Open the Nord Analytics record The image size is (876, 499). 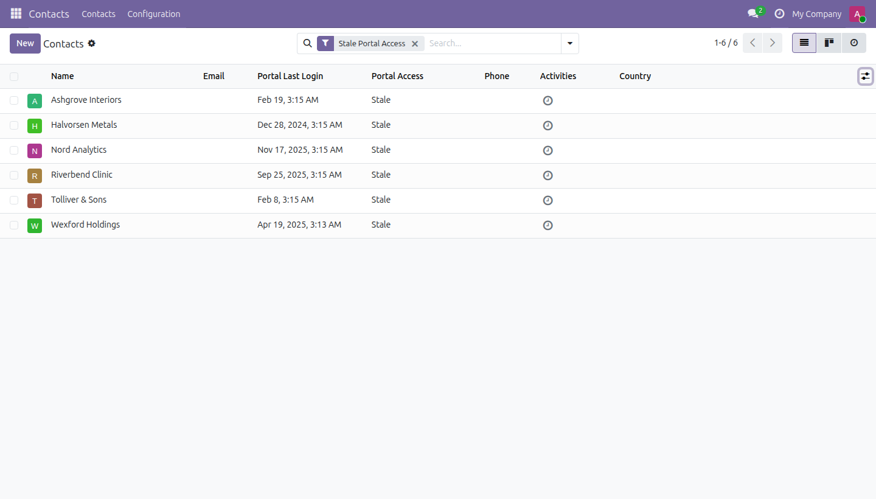(x=78, y=150)
